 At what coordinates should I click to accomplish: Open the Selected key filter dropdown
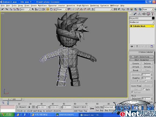point(109,107)
